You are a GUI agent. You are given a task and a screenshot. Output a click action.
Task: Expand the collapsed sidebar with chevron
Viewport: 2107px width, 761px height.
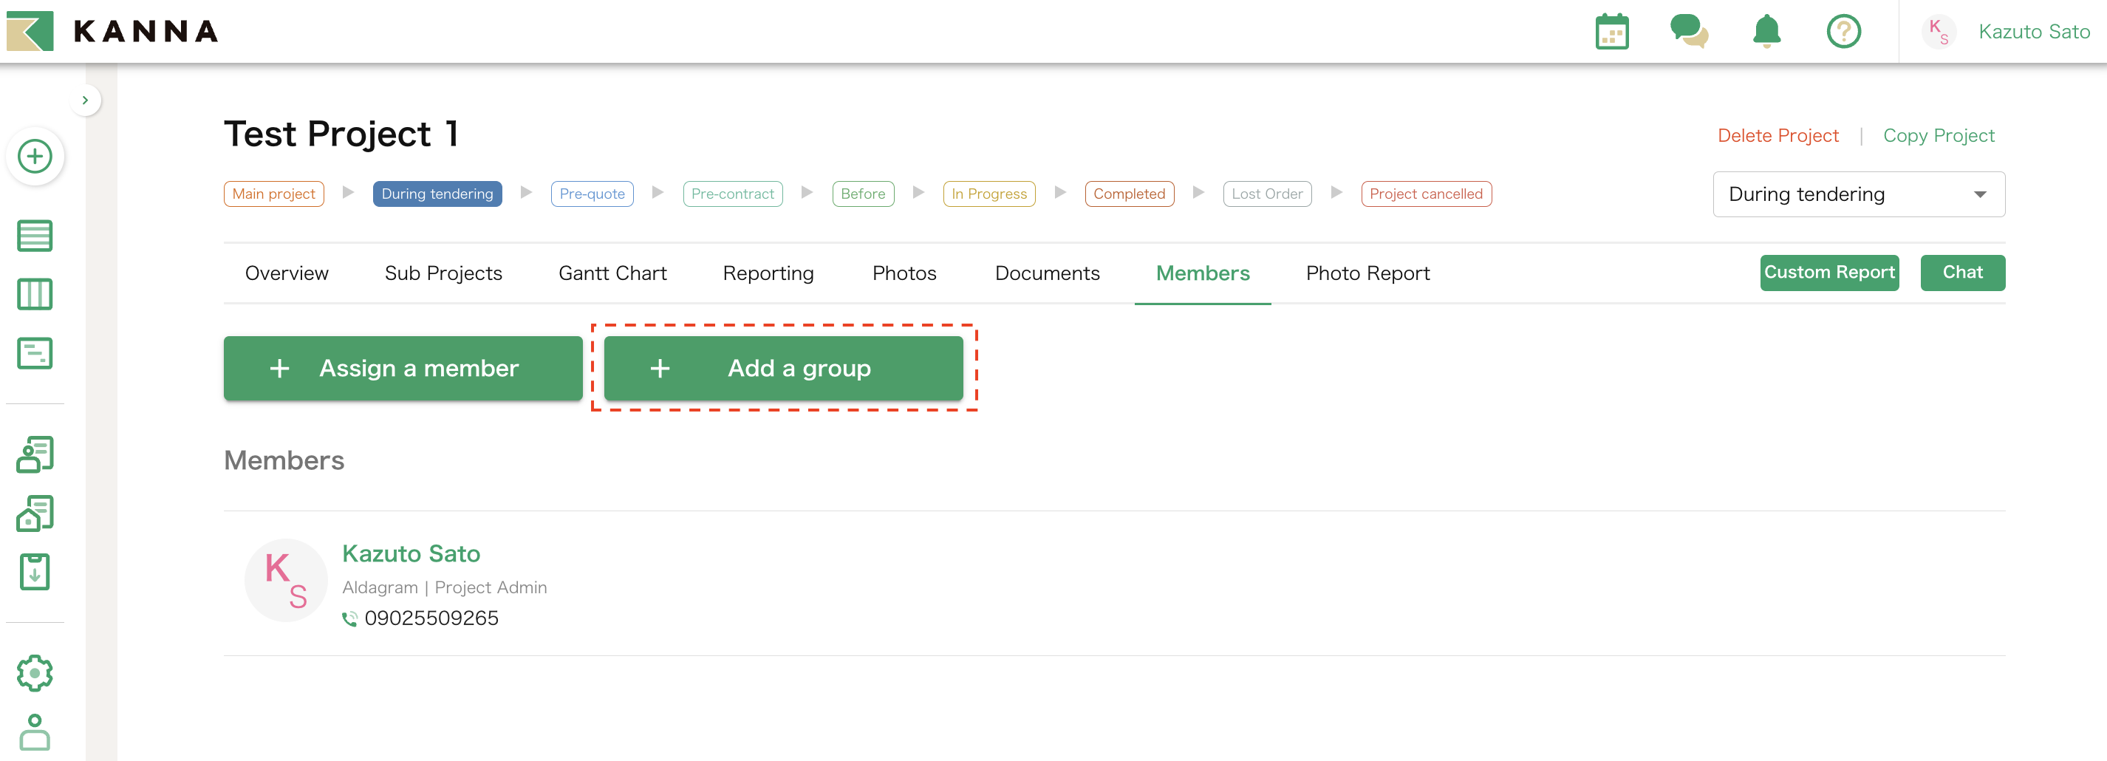pos(85,100)
